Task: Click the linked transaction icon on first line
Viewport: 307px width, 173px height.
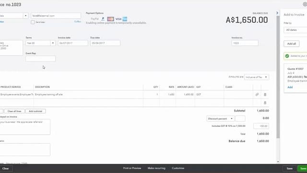Action: [x=257, y=95]
